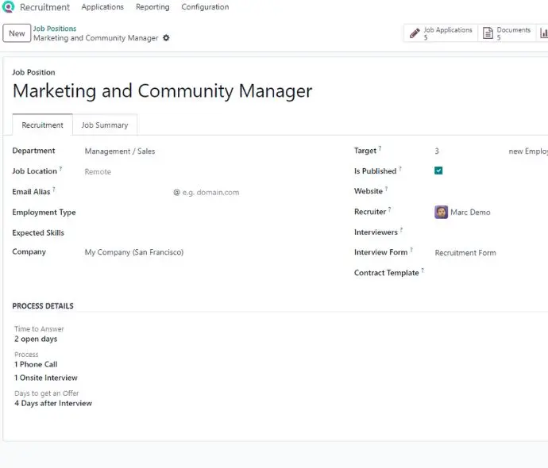
Task: Click the Job Location help question mark
Action: click(60, 169)
